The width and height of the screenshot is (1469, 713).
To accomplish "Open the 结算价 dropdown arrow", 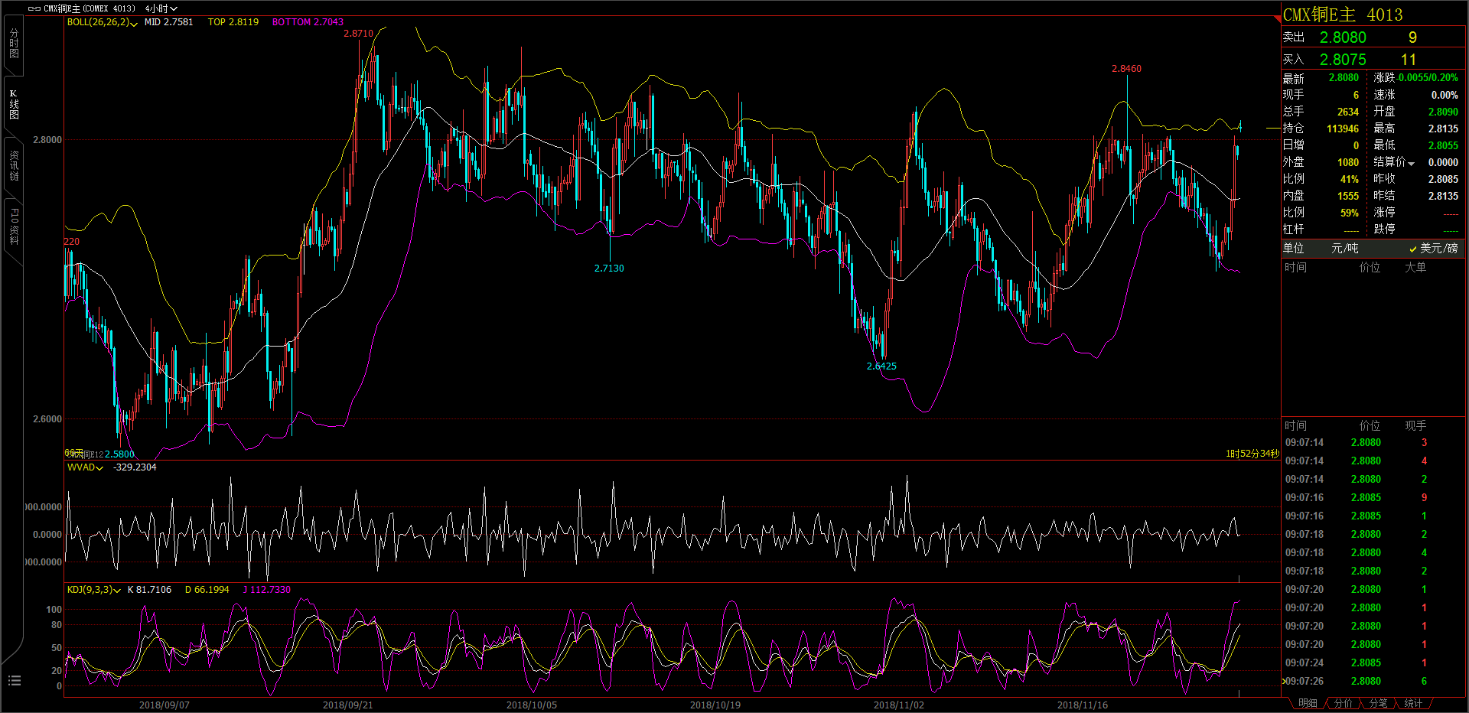I will [x=1411, y=163].
